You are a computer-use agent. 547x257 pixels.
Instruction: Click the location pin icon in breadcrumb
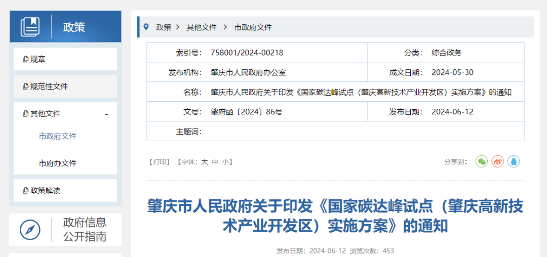click(x=146, y=27)
